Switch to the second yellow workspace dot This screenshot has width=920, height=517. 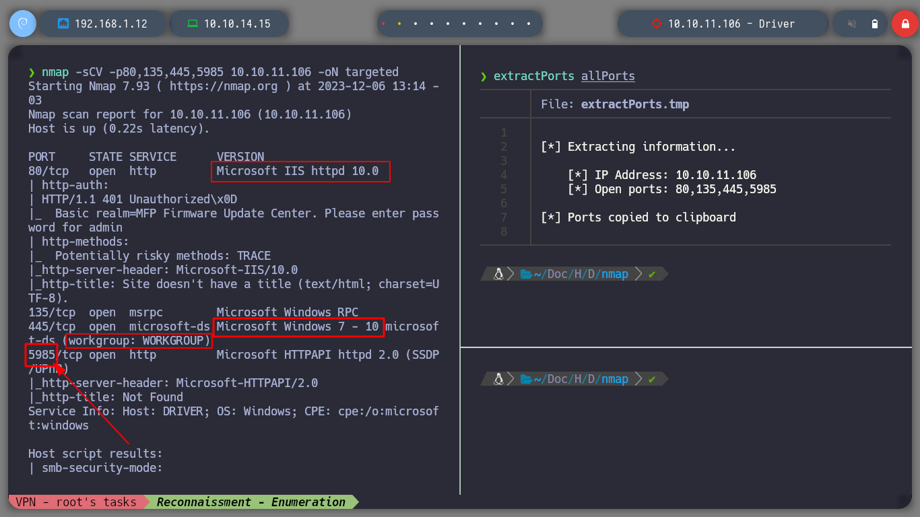point(399,24)
